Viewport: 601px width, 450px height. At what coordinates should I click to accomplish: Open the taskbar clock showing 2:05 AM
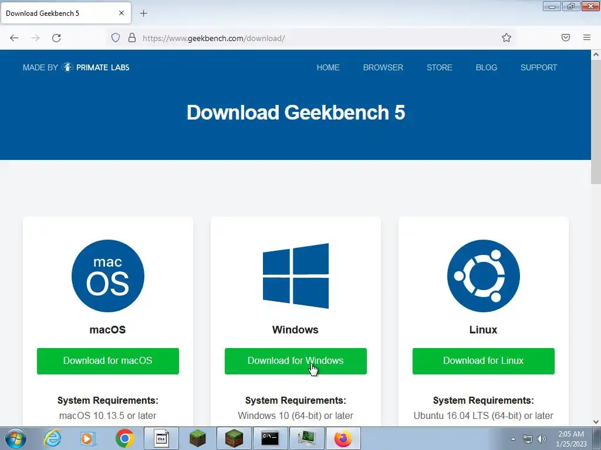pos(571,439)
